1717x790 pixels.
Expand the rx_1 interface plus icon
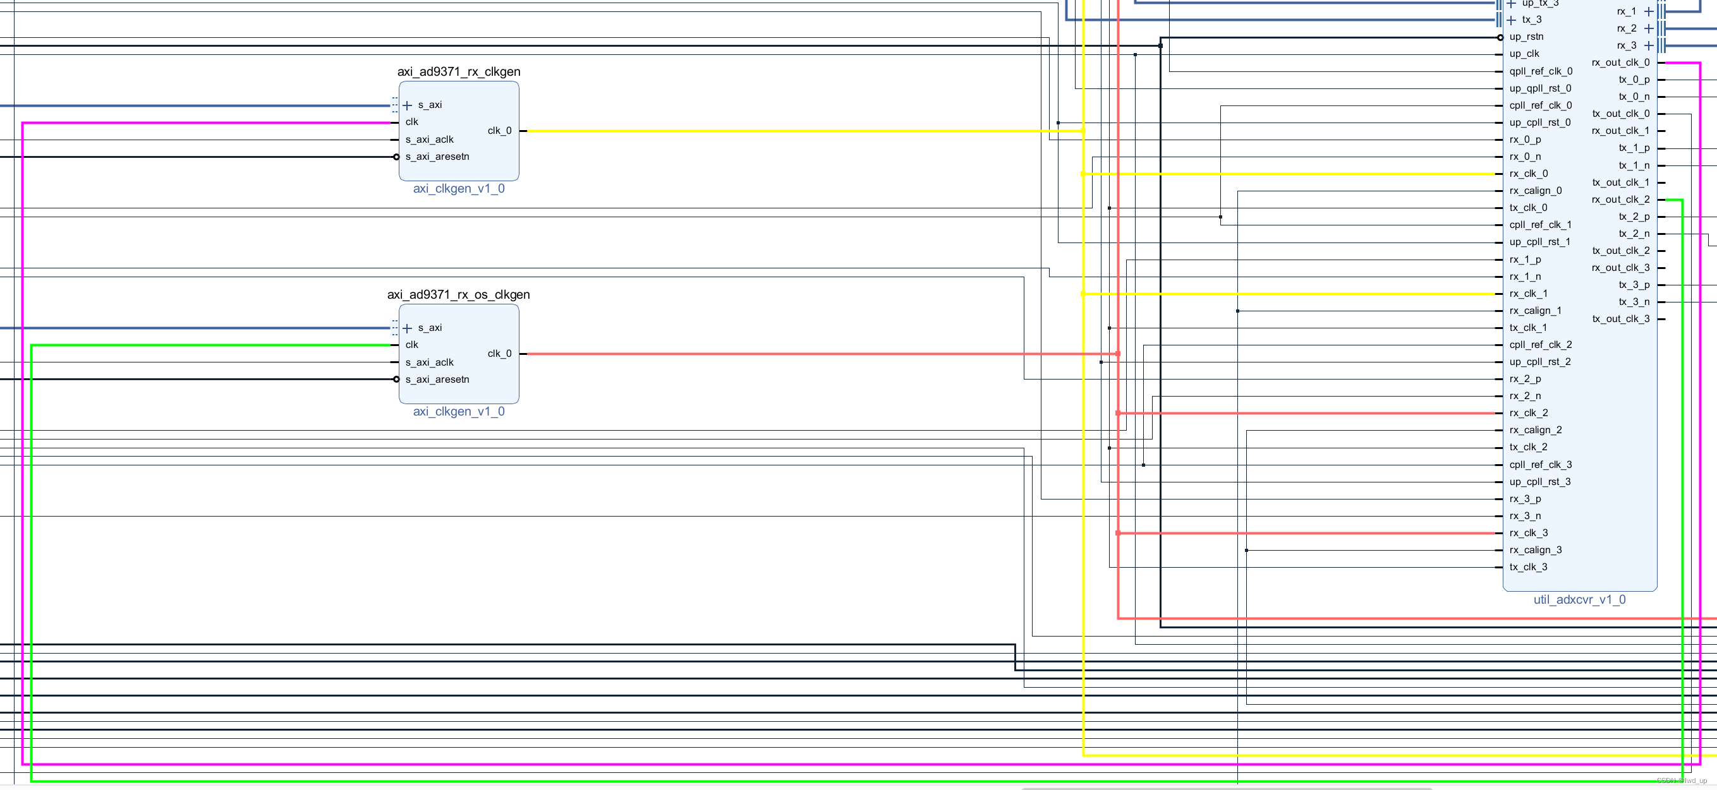click(x=1648, y=11)
